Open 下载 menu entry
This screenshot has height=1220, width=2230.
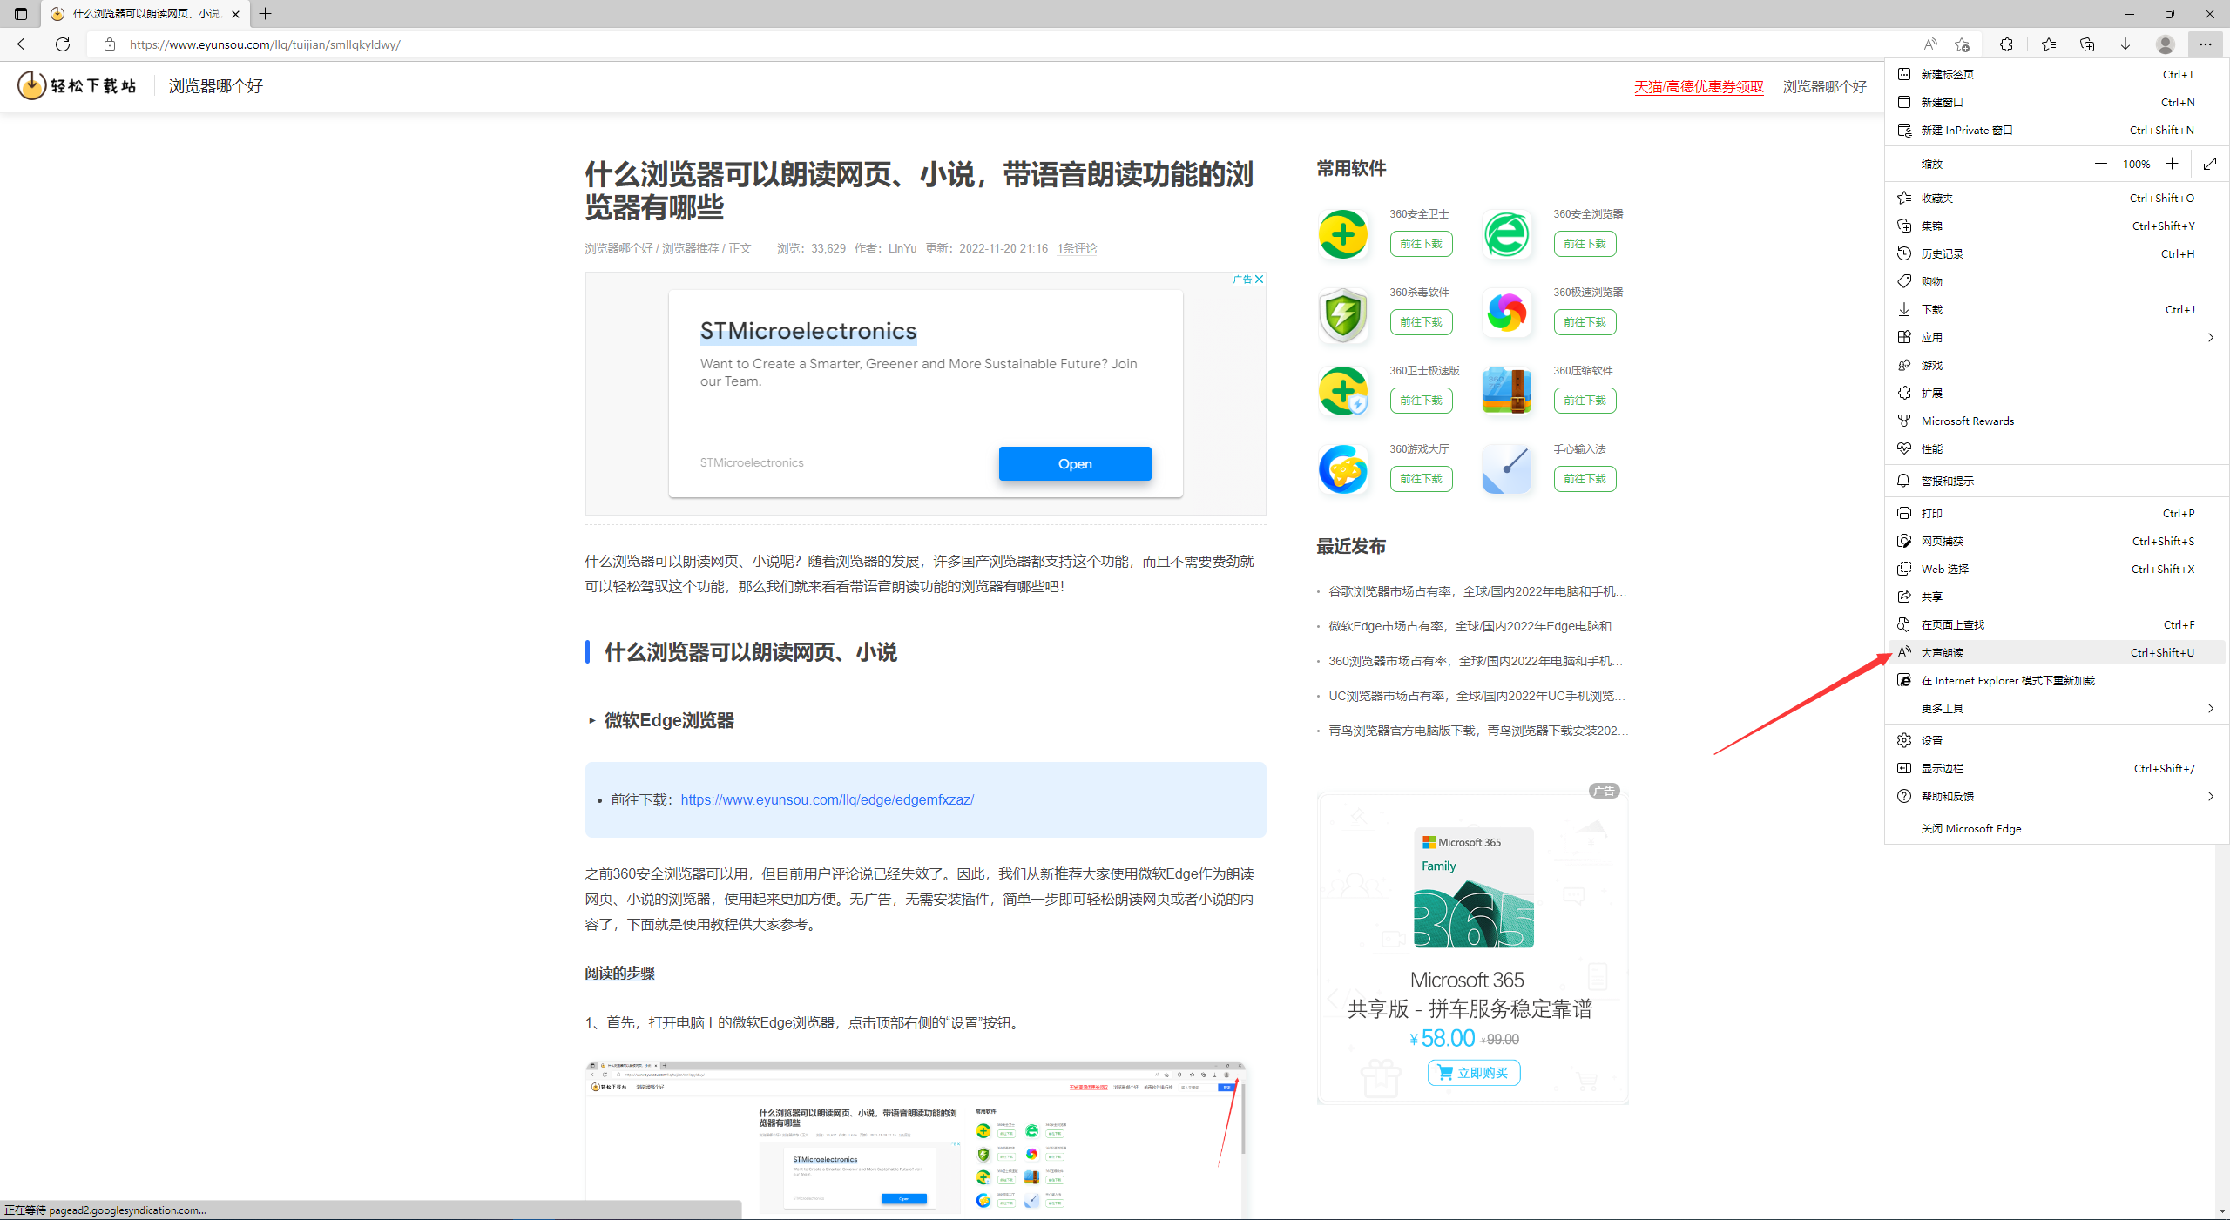(x=2056, y=309)
